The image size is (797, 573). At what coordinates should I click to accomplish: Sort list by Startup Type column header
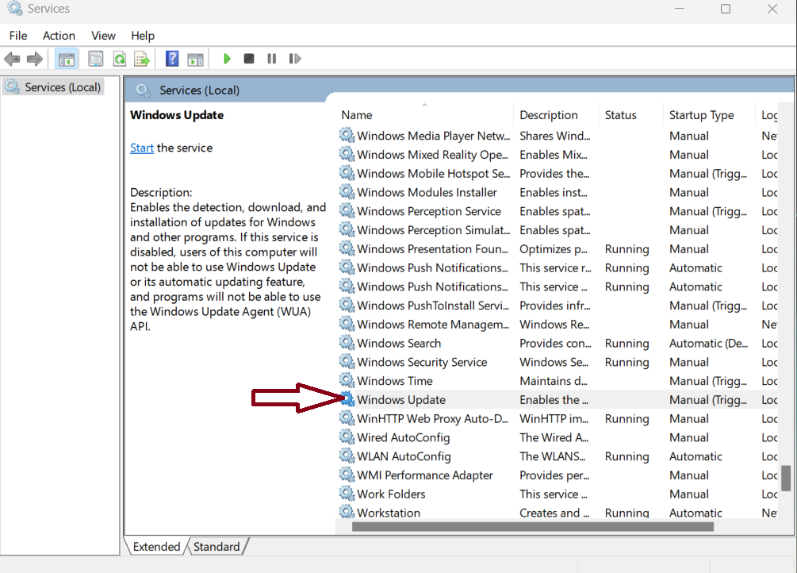701,115
